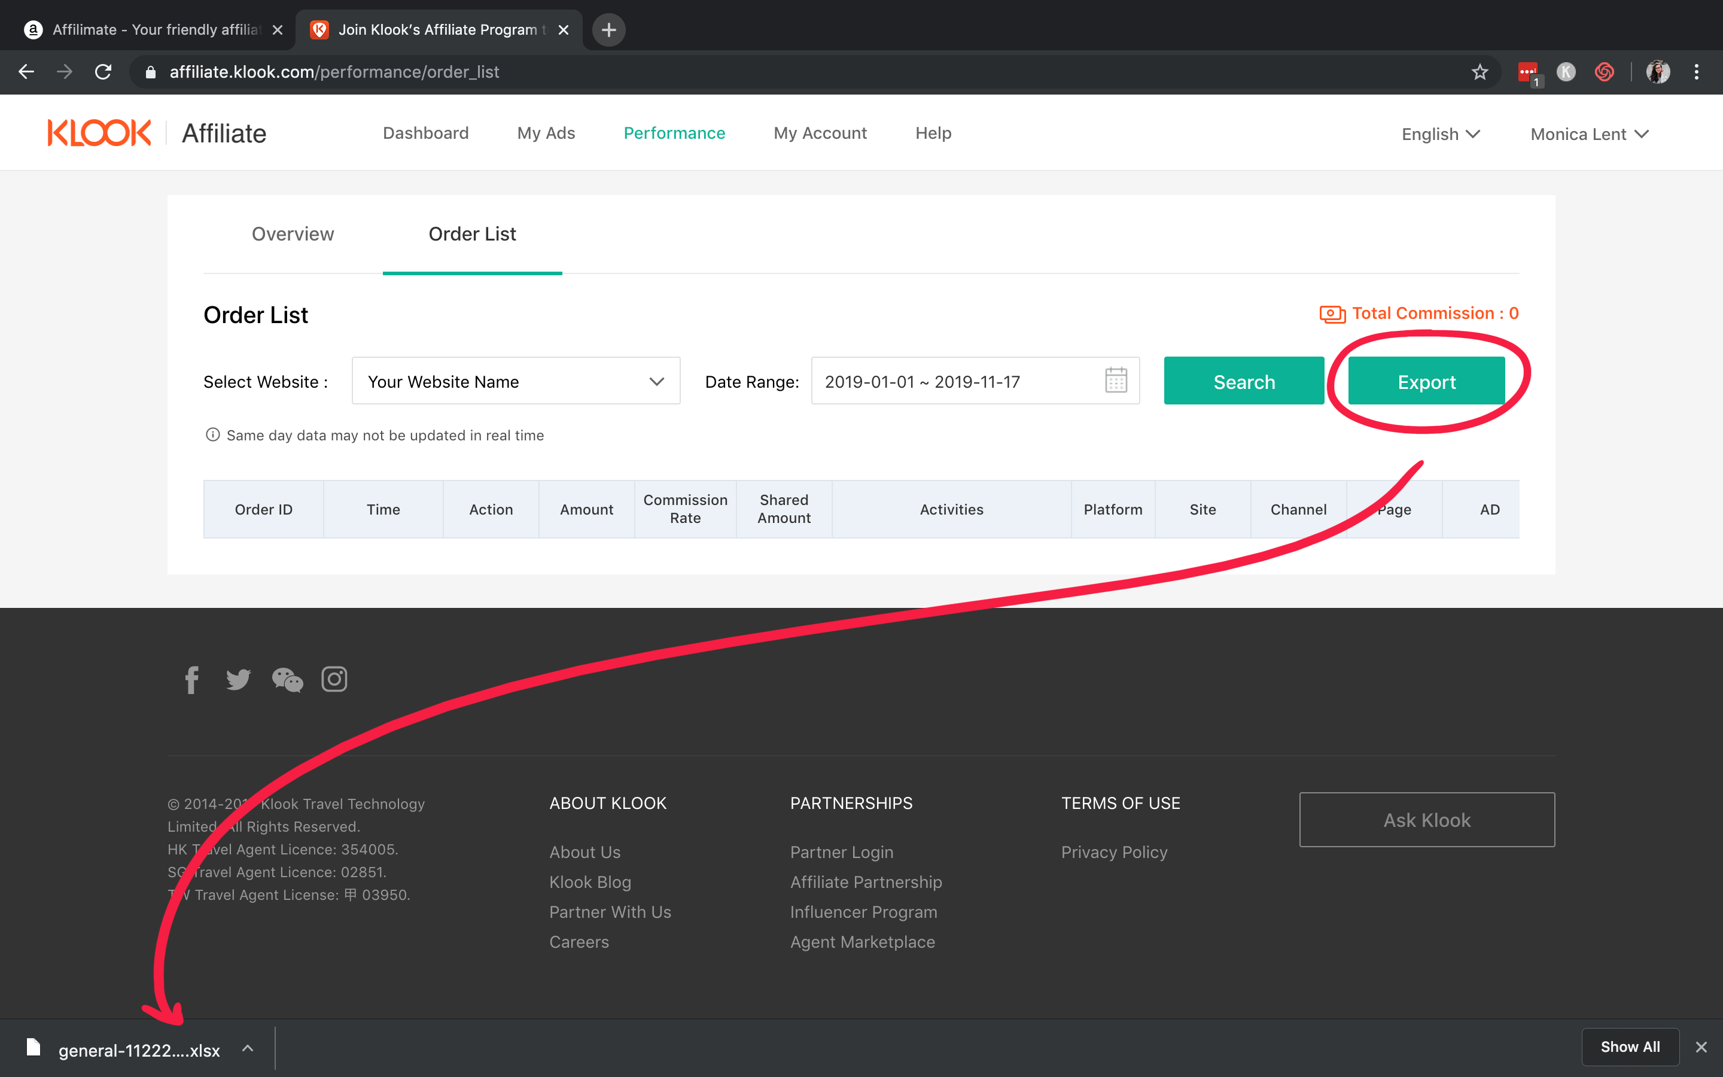1723x1077 pixels.
Task: Click Show All downloads
Action: [x=1630, y=1047]
